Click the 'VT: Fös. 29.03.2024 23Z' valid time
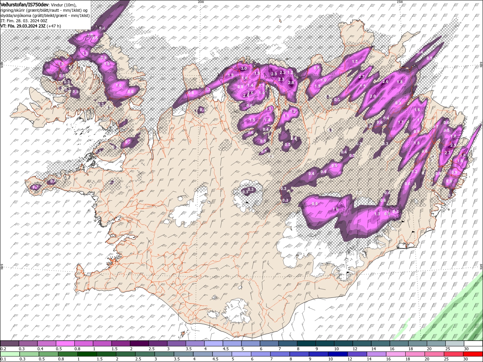 [23, 26]
